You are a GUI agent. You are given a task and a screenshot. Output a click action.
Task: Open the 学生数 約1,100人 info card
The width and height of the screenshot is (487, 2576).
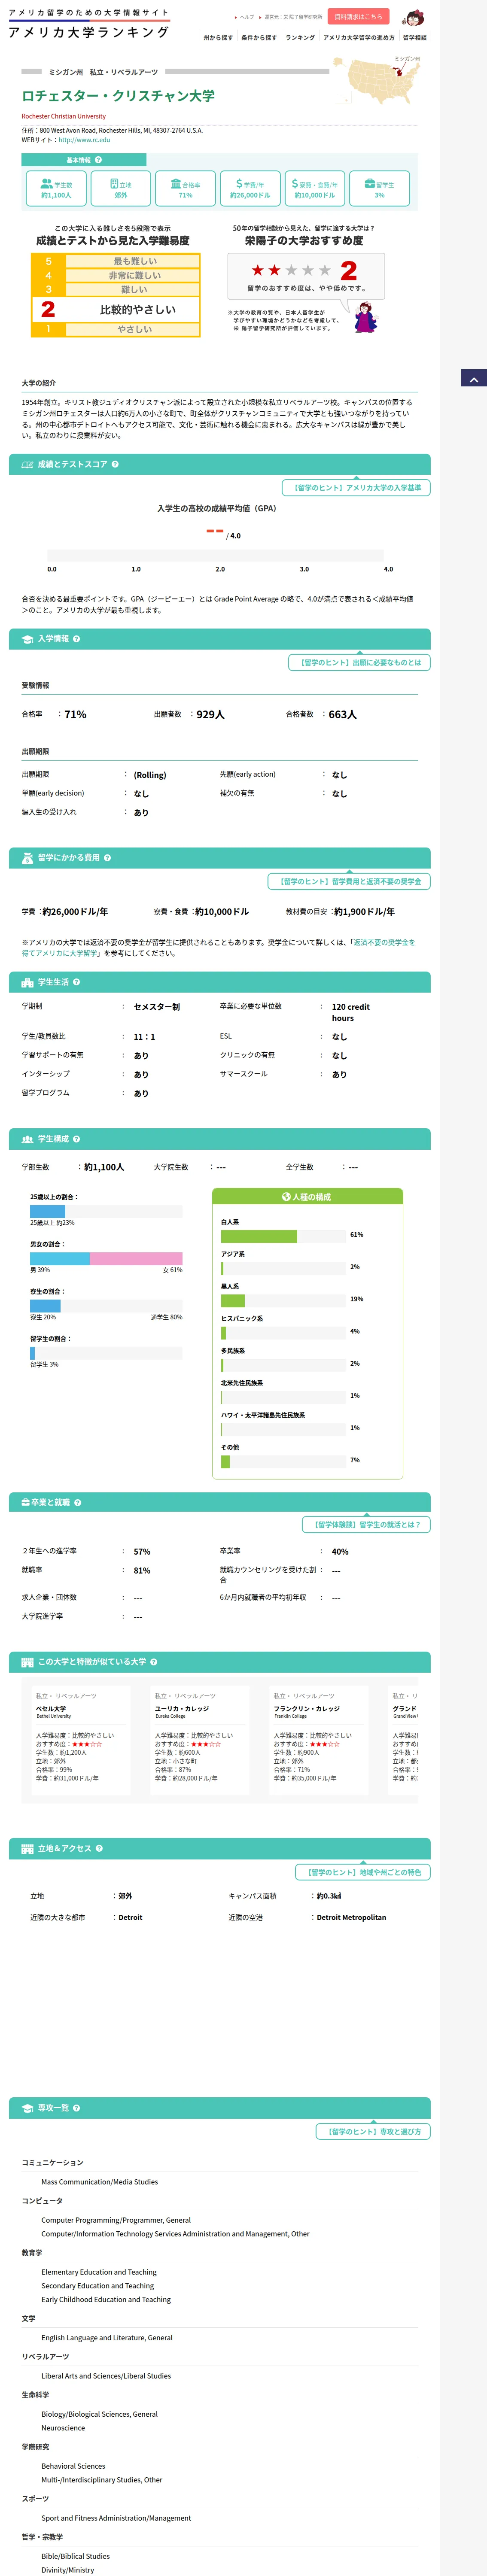[x=56, y=189]
